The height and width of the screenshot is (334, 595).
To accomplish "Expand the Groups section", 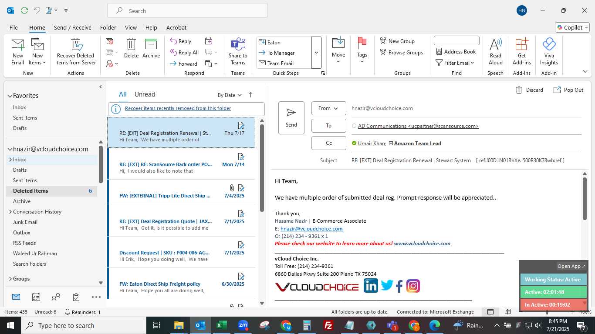I will [x=10, y=279].
